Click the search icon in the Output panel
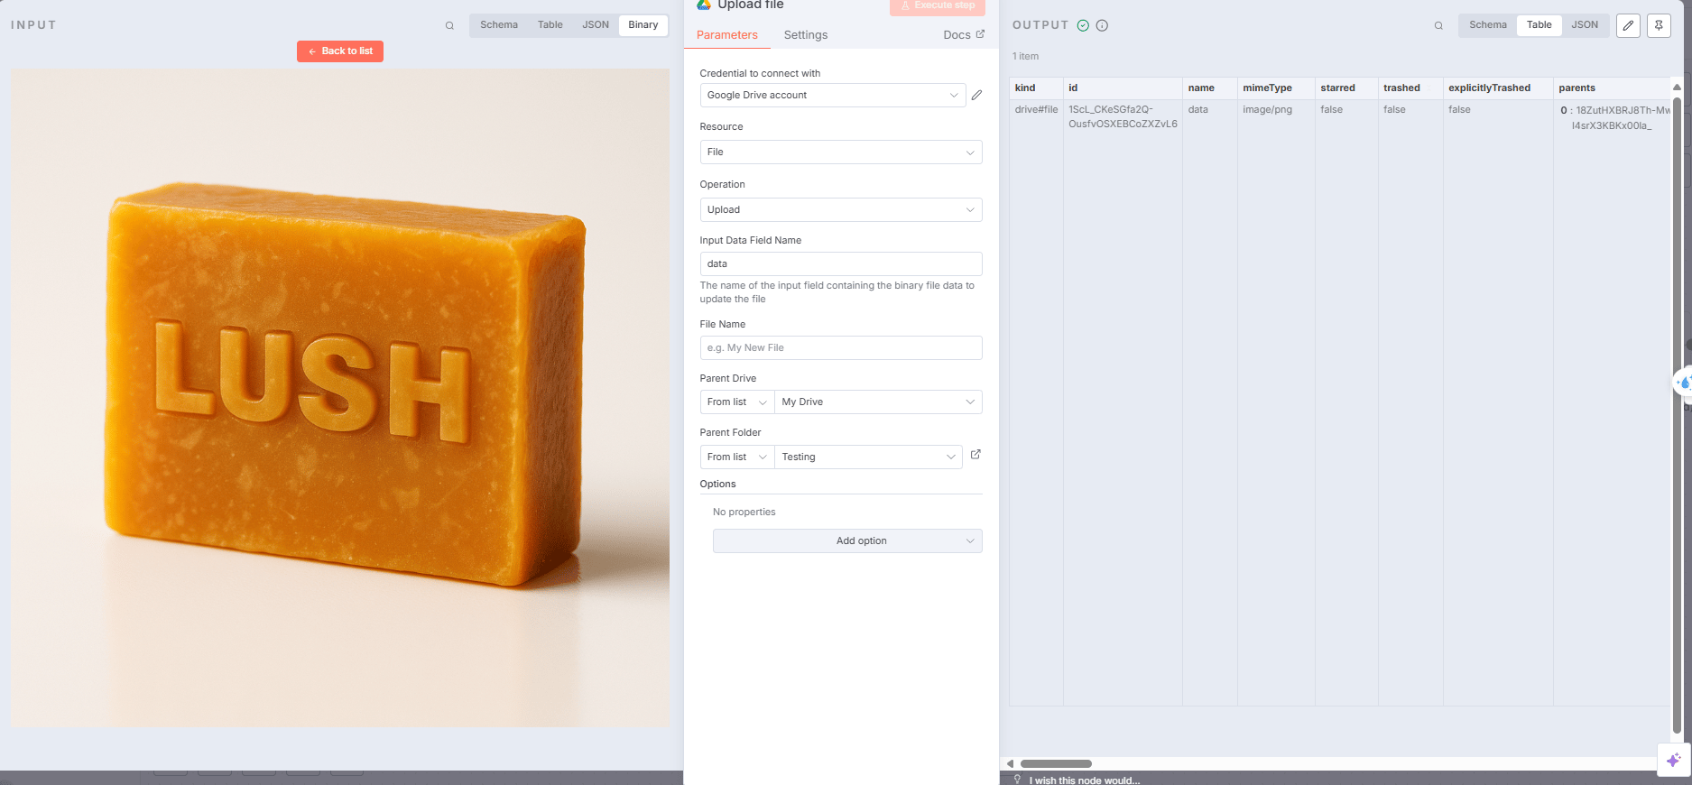 (x=1438, y=25)
